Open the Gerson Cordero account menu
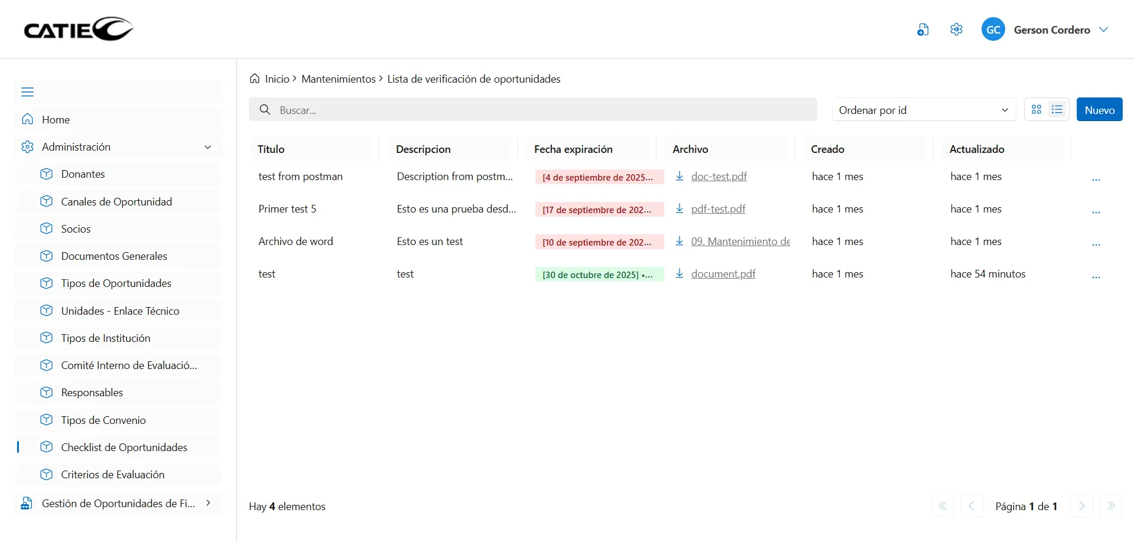The width and height of the screenshot is (1134, 542). coord(1052,29)
